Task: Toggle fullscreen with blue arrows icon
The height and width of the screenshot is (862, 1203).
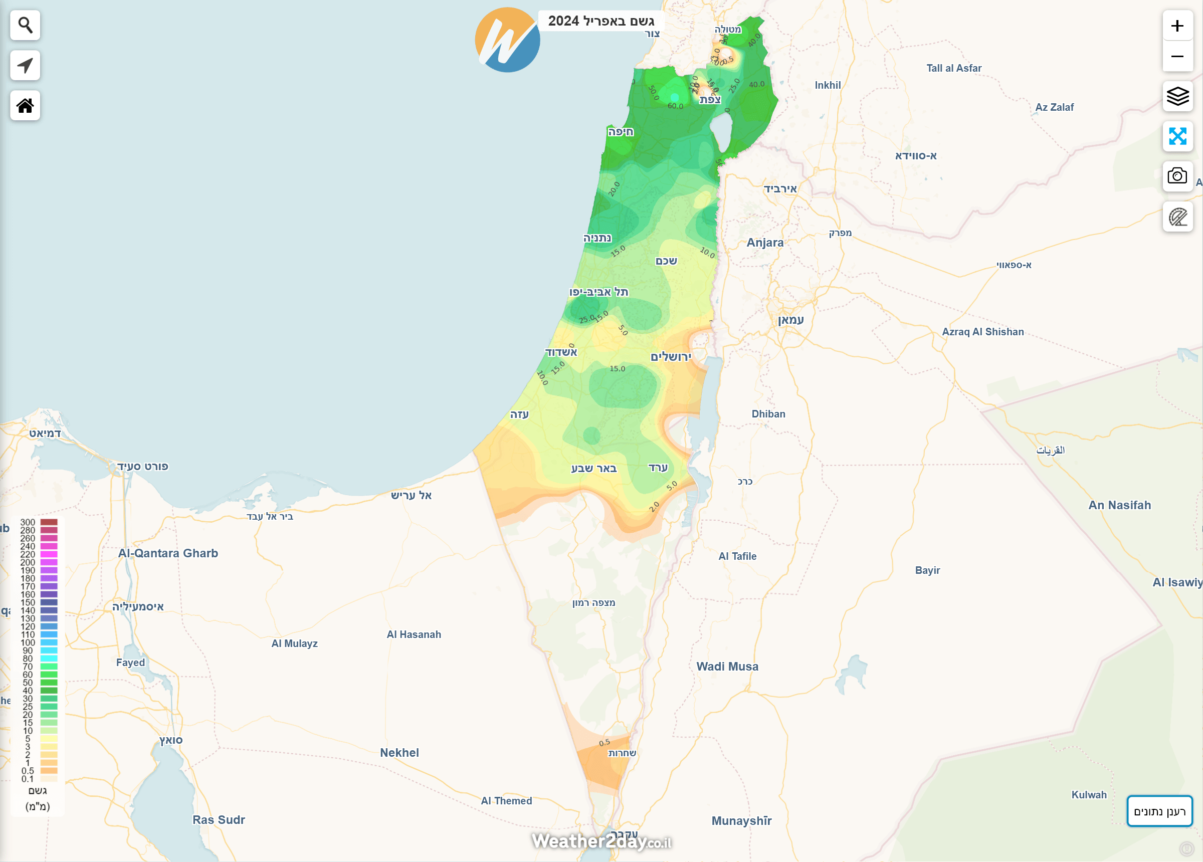Action: 1177,136
